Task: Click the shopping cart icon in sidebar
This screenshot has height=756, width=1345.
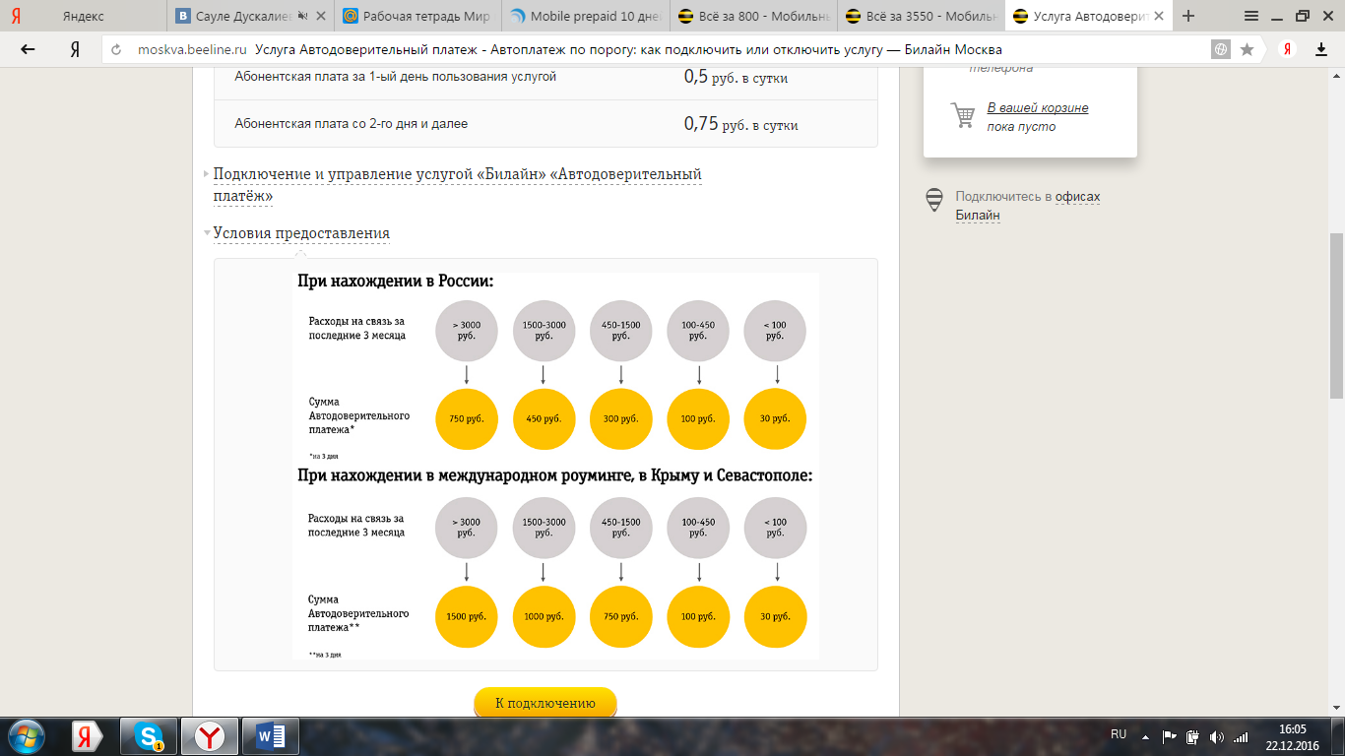Action: tap(962, 116)
